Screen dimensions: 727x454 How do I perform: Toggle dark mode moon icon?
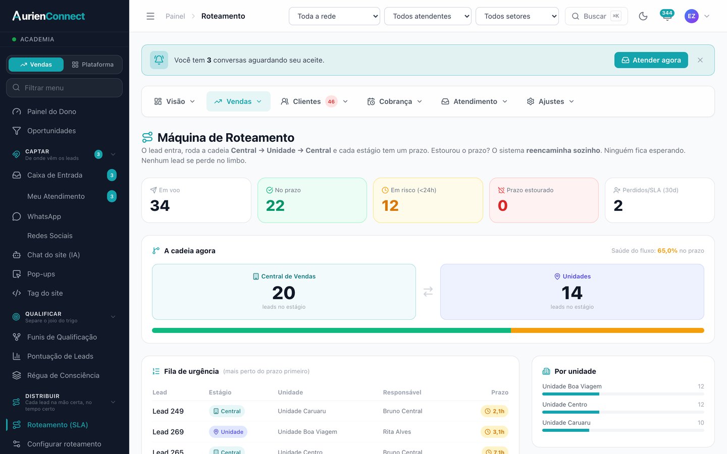[643, 16]
